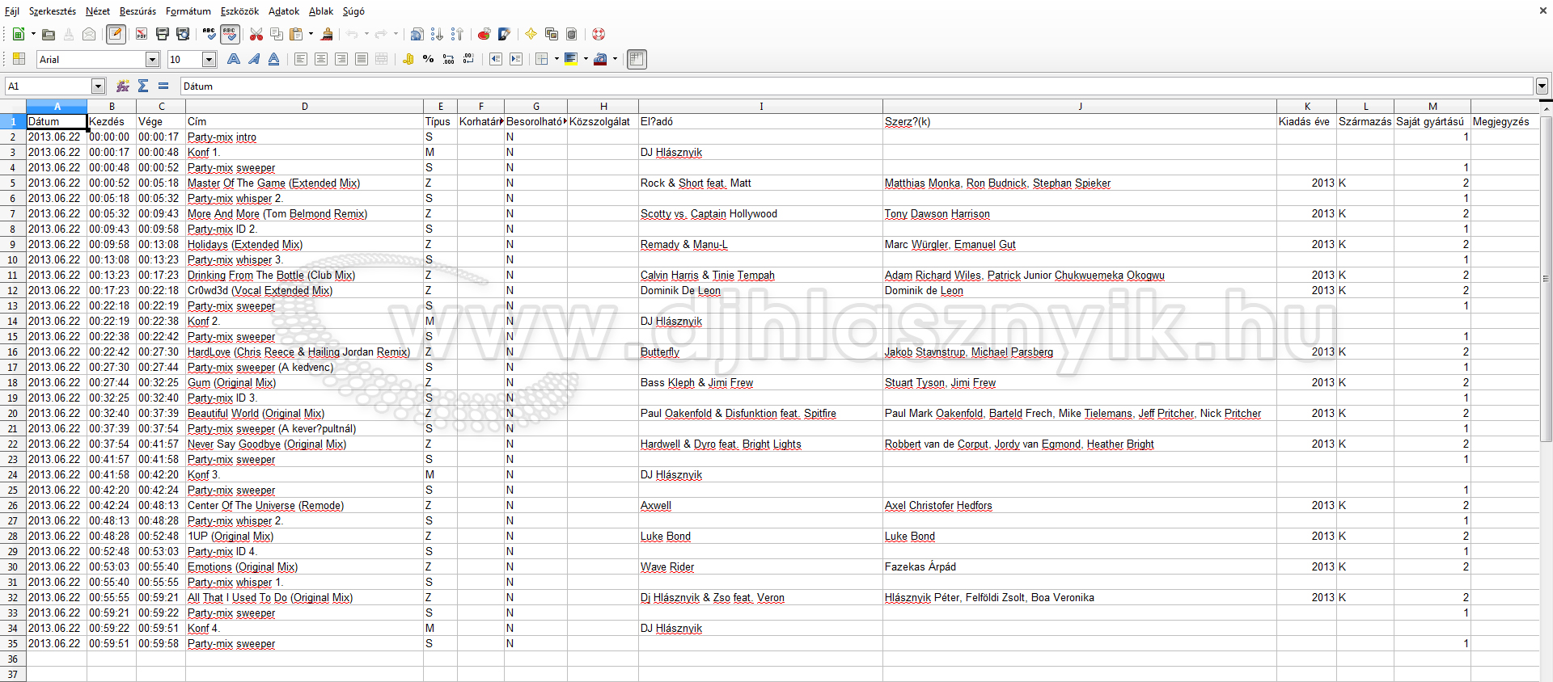
Task: Open the Beszúrás menu
Action: click(138, 11)
